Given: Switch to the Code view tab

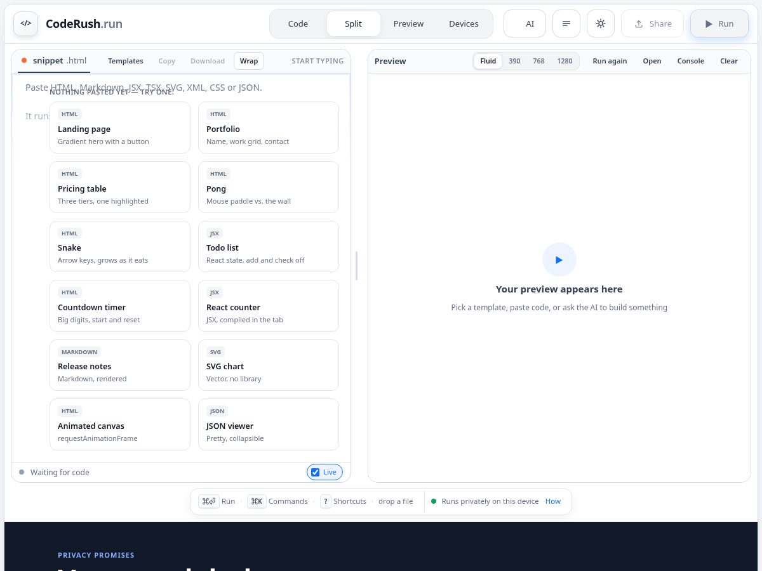Looking at the screenshot, I should point(298,23).
